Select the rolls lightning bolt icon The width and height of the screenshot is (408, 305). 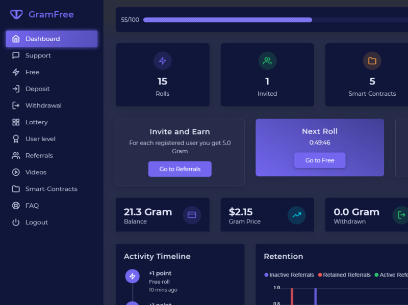162,61
